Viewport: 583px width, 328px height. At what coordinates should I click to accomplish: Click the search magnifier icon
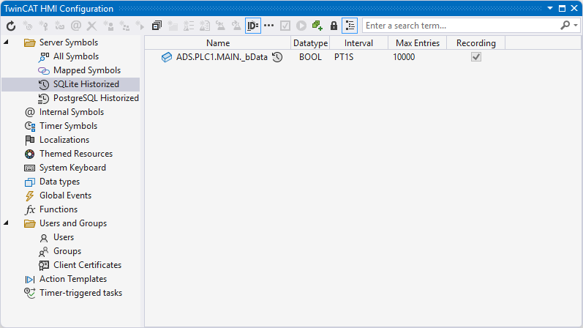click(565, 26)
